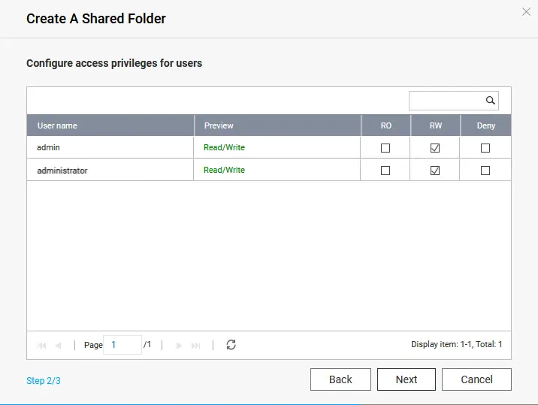Click the RW column header
This screenshot has height=405, width=538.
435,125
